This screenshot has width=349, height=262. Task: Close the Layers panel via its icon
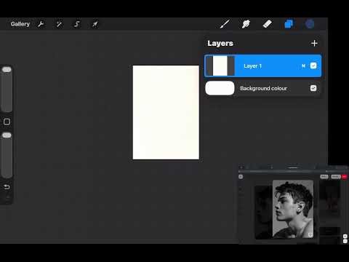289,24
